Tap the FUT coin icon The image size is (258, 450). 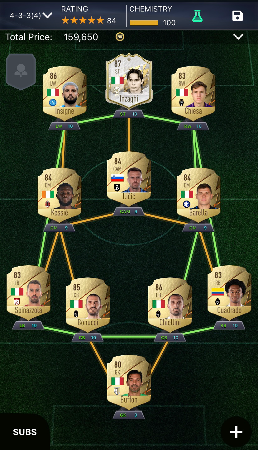120,37
